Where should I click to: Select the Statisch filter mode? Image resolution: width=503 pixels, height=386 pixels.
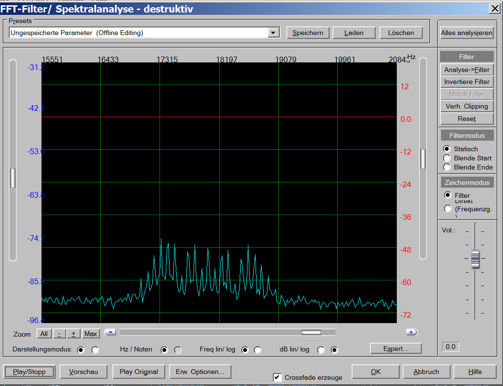[x=447, y=149]
